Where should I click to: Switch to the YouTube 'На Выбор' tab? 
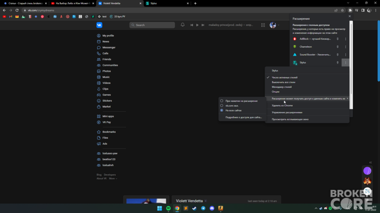[x=73, y=4]
